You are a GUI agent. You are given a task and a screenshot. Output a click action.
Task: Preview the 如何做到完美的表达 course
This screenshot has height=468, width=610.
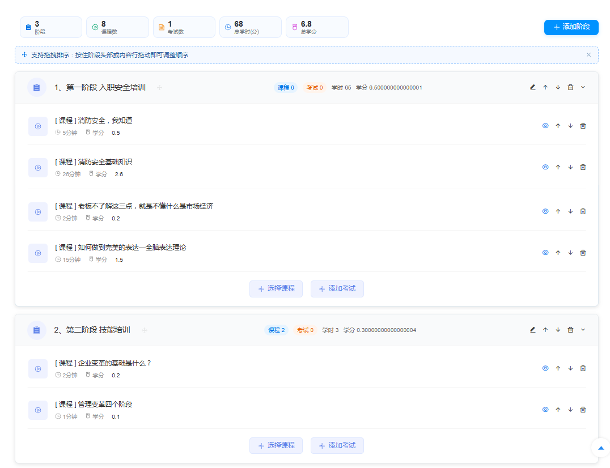(x=545, y=252)
